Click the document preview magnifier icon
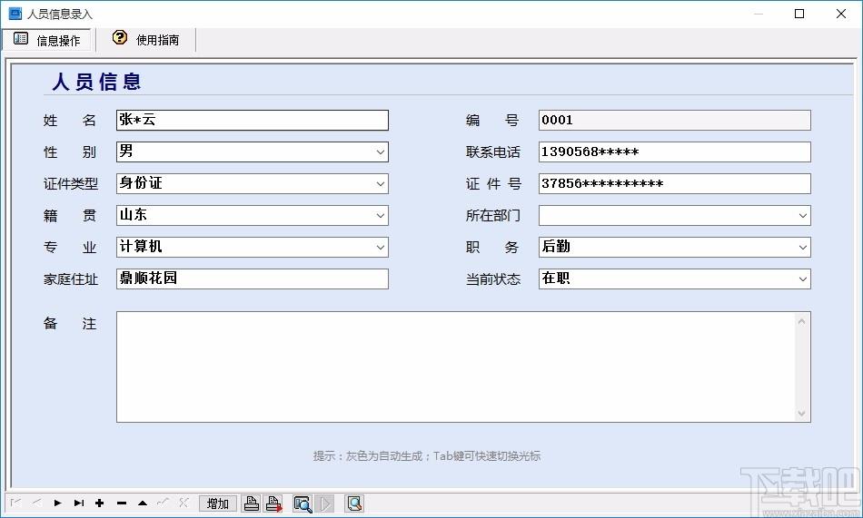This screenshot has height=518, width=863. click(x=354, y=503)
